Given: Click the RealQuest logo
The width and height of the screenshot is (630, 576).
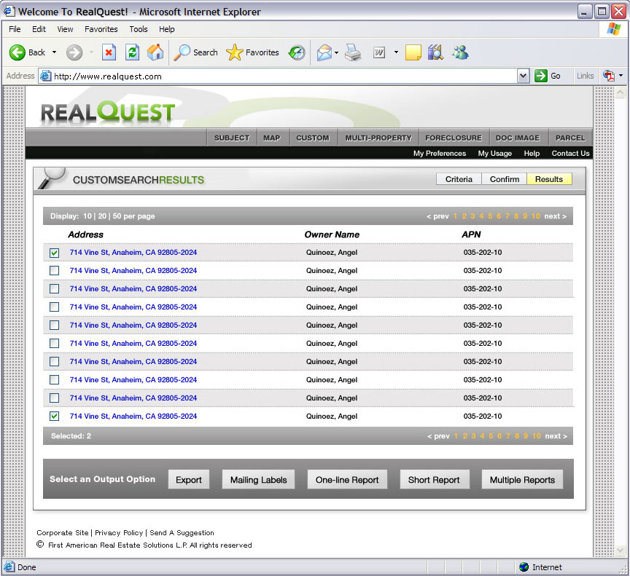Looking at the screenshot, I should 108,111.
